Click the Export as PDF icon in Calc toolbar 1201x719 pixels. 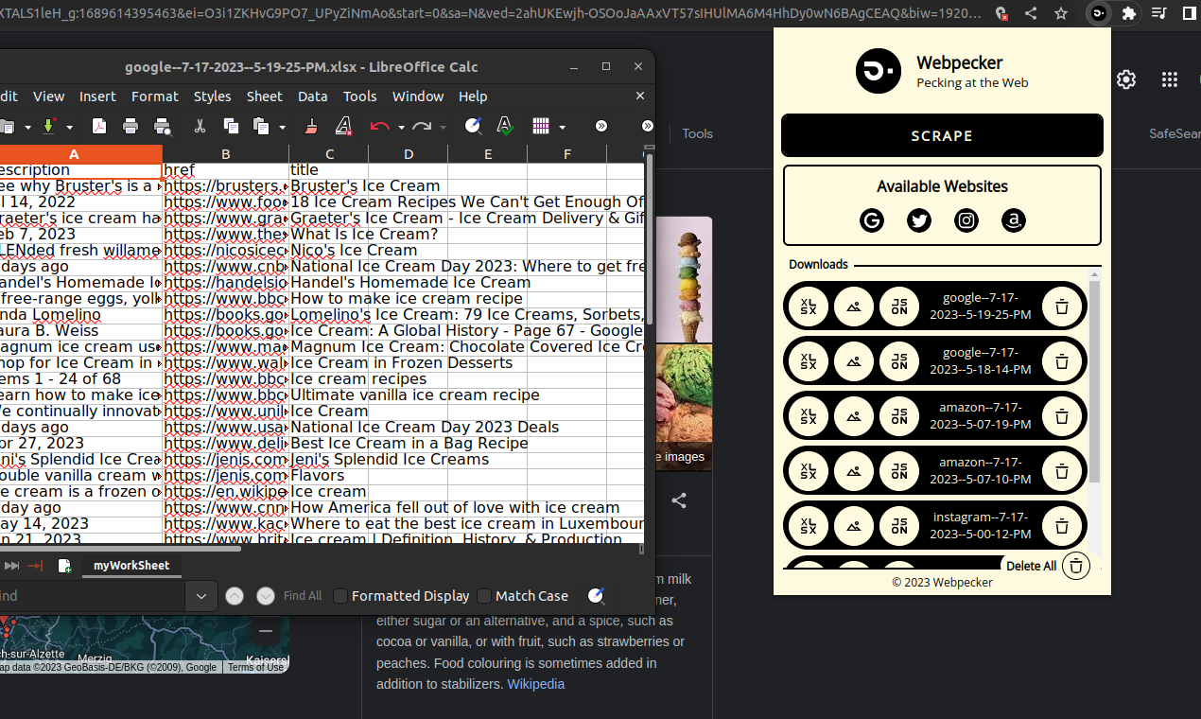click(99, 126)
